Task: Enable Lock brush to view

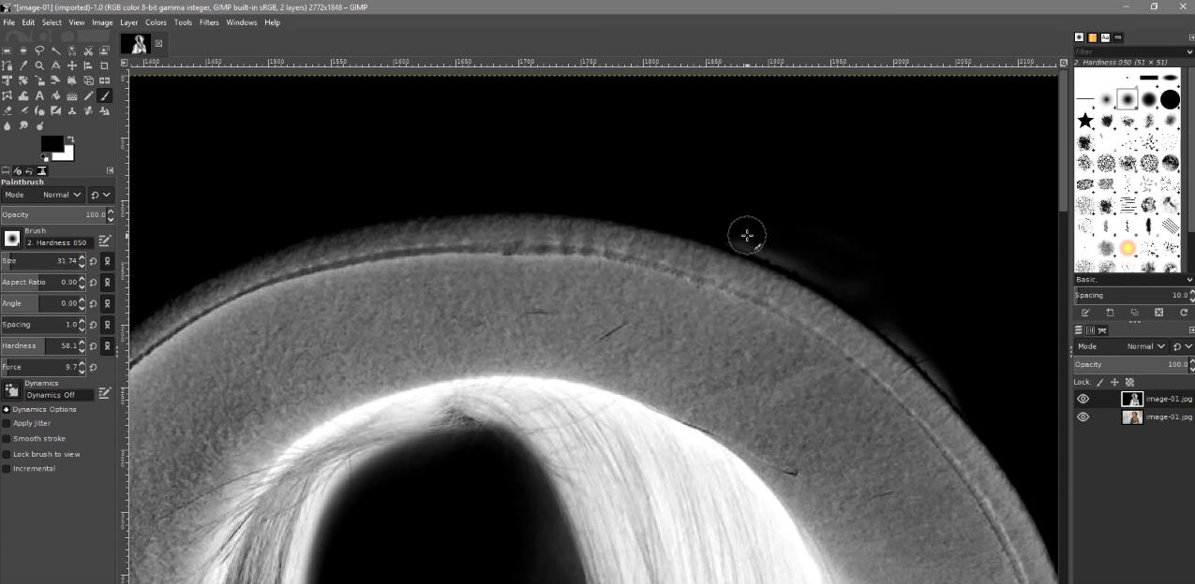Action: (x=6, y=454)
